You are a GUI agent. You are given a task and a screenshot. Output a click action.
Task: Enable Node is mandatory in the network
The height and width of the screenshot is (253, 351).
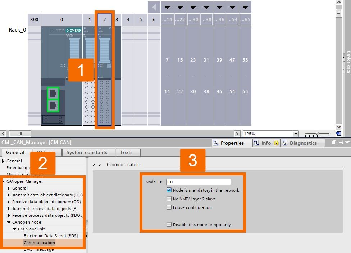point(169,190)
